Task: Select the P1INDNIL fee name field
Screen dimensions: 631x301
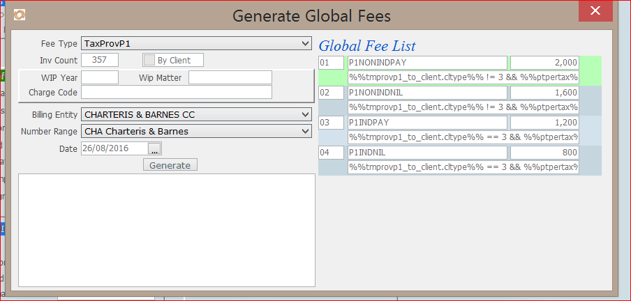Action: (427, 153)
